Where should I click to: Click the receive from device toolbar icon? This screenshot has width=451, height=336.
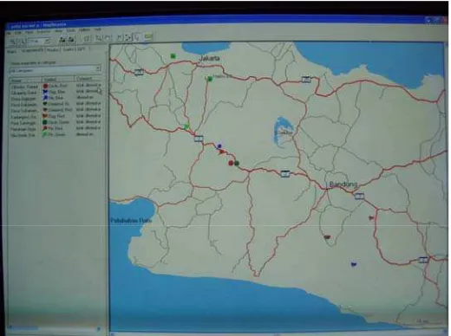(71, 40)
